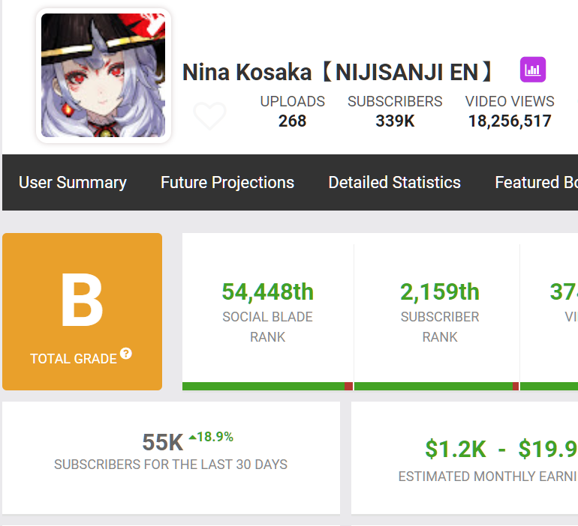Click the 268 uploads count
The width and height of the screenshot is (578, 526).
pyautogui.click(x=292, y=121)
